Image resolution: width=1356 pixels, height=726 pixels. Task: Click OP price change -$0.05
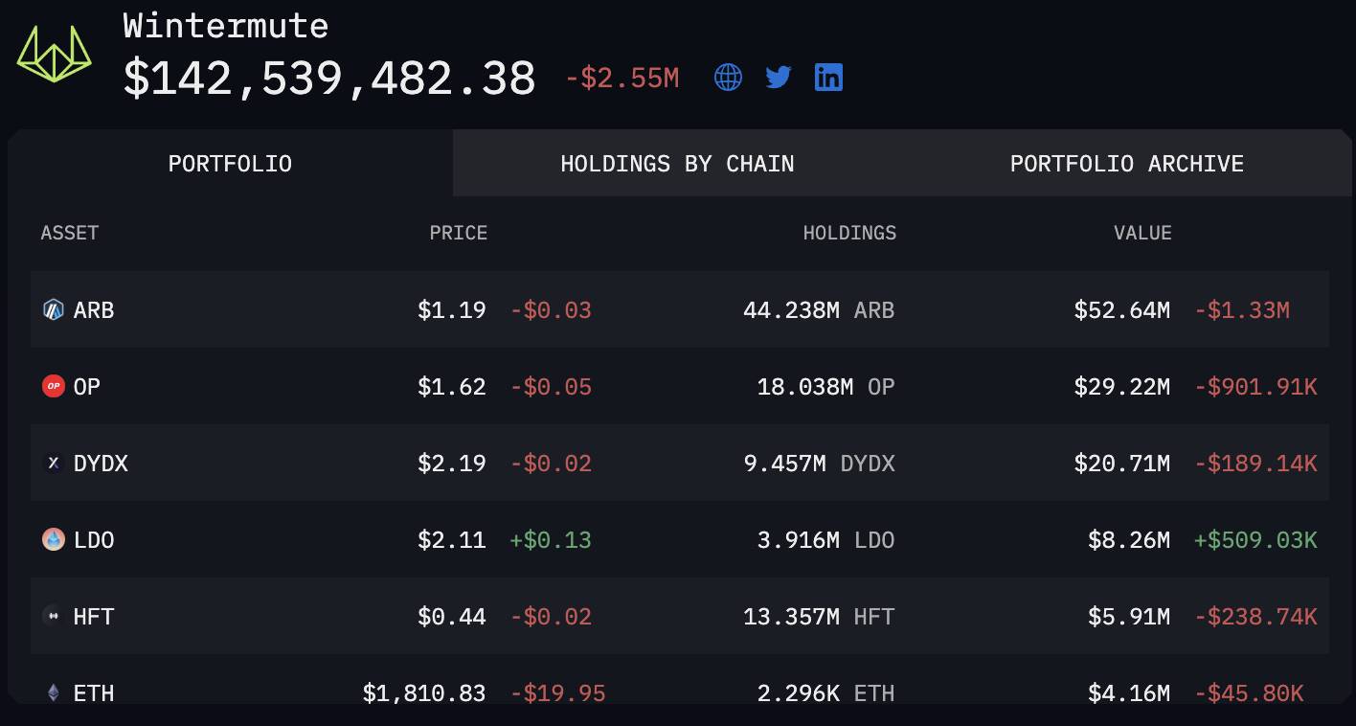click(551, 387)
